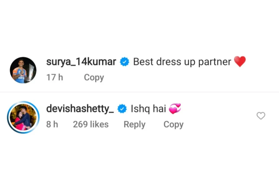Select the 'Ishq hai' comment text

pyautogui.click(x=148, y=109)
